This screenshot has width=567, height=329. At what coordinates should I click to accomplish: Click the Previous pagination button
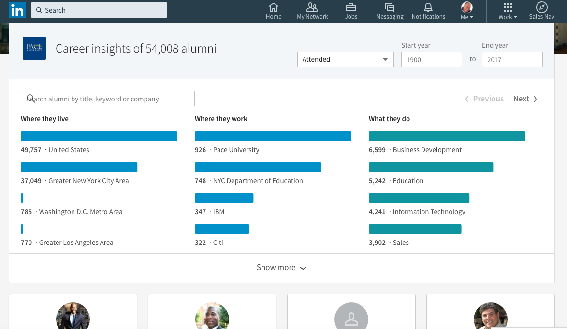pyautogui.click(x=484, y=99)
